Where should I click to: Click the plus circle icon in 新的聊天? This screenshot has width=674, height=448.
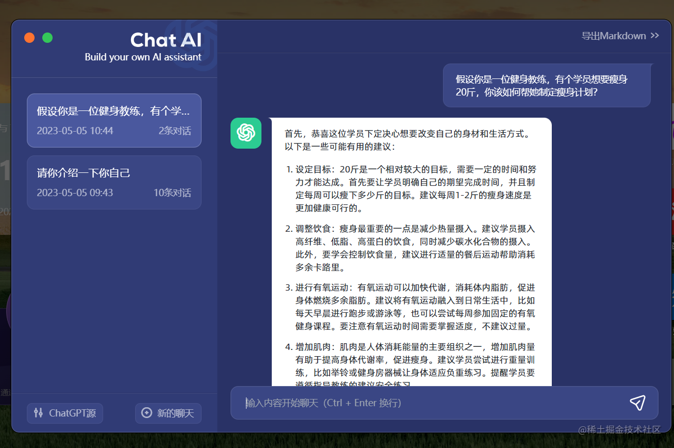pos(146,413)
